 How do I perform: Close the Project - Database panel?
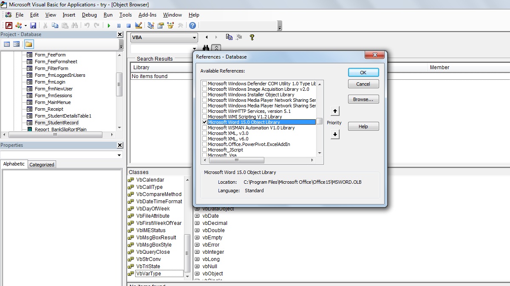(120, 34)
